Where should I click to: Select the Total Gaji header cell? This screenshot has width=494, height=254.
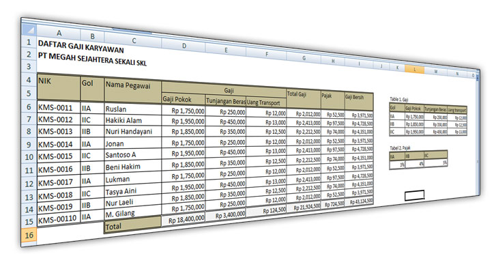click(x=304, y=98)
